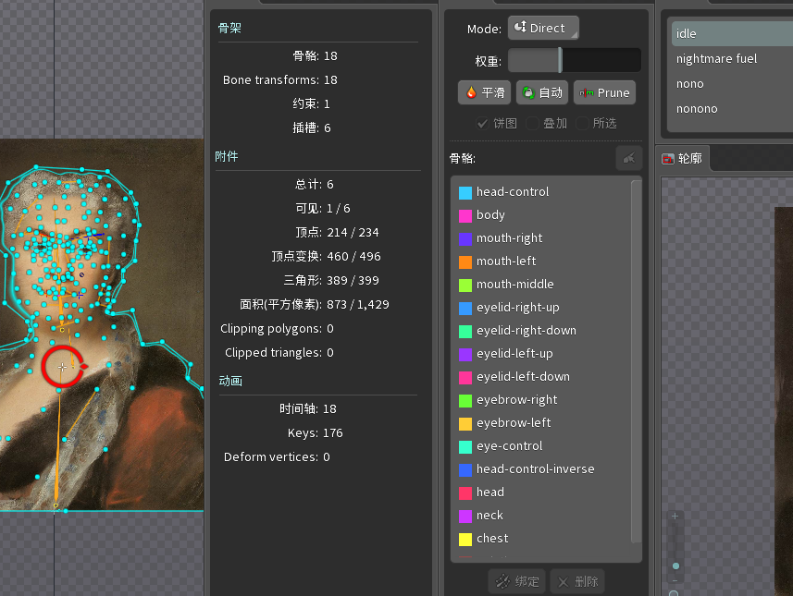Click the red rotate handle in the viewport
This screenshot has width=793, height=596.
click(x=63, y=367)
